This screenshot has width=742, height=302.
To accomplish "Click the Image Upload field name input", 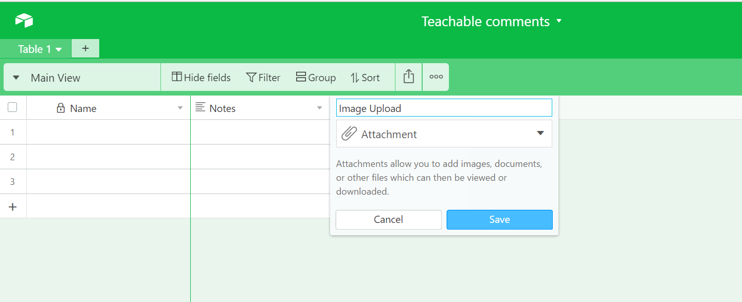I will 444,108.
